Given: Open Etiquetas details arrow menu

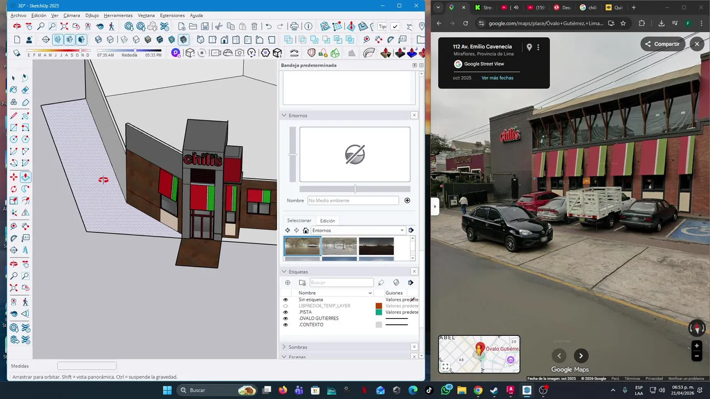Looking at the screenshot, I should (410, 283).
